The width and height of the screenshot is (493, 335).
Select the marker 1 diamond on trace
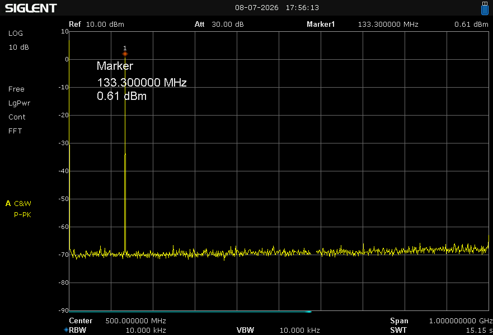pyautogui.click(x=125, y=54)
